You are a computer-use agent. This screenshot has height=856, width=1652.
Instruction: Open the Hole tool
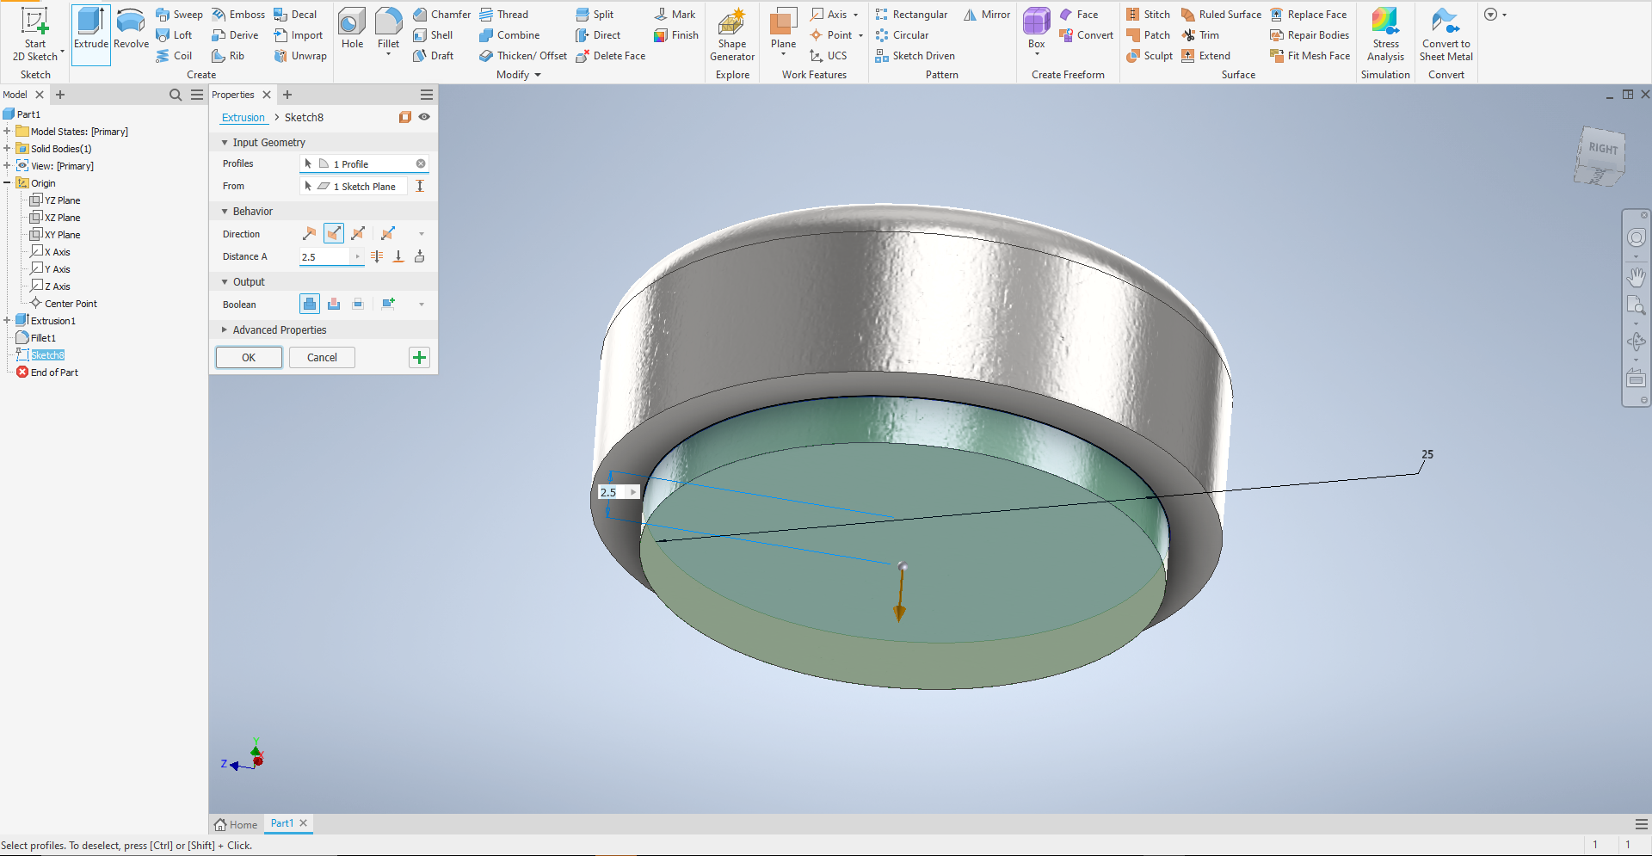pyautogui.click(x=352, y=29)
